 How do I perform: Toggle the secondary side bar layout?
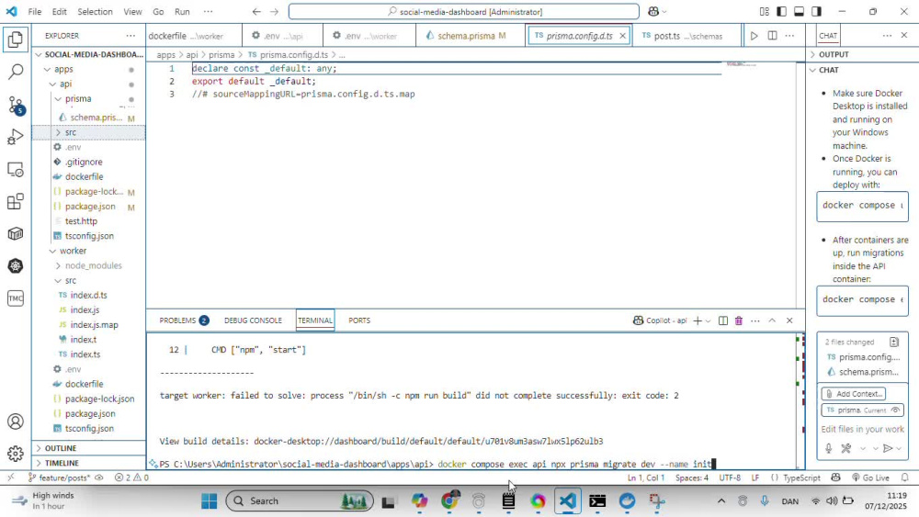(816, 12)
